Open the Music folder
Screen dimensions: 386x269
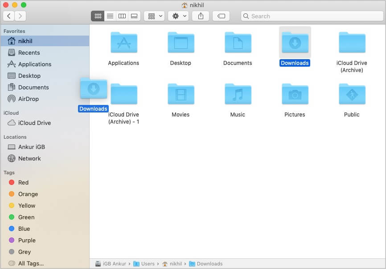tap(238, 94)
